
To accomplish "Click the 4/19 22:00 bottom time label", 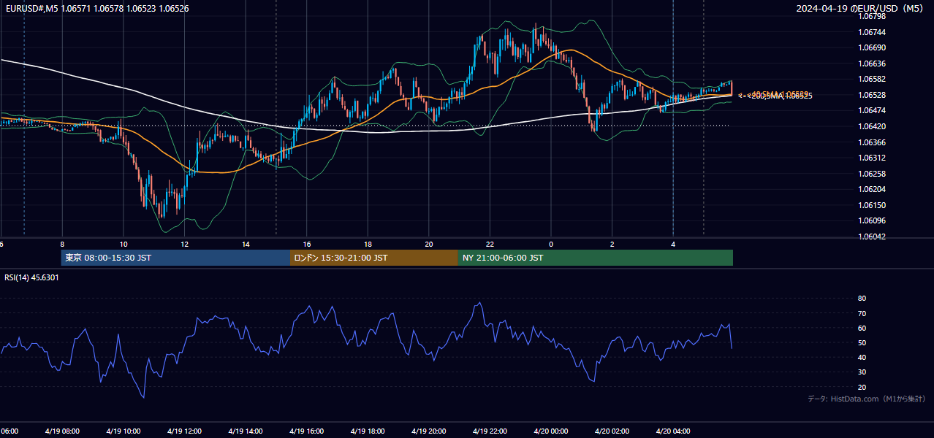I will [x=490, y=431].
